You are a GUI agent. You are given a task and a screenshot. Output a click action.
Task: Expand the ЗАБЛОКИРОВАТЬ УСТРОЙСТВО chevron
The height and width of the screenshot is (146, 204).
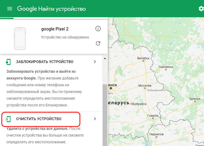pos(95,62)
